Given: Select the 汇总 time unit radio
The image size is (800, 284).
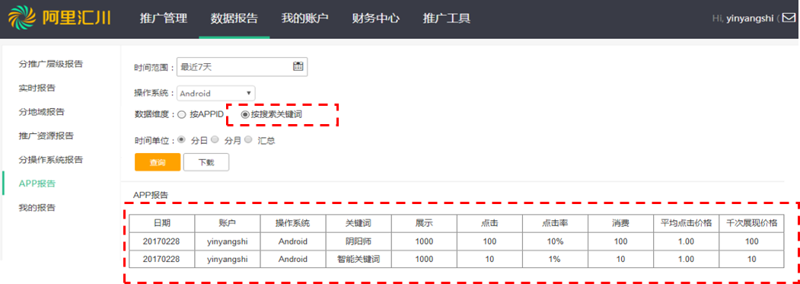Looking at the screenshot, I should pos(248,139).
